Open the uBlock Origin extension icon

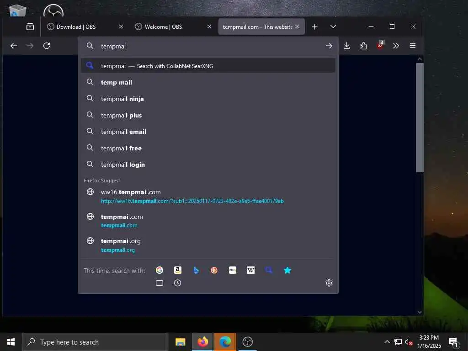[x=380, y=45]
